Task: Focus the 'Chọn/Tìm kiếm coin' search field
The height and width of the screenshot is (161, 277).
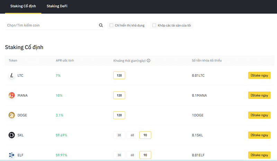Action: [52, 25]
